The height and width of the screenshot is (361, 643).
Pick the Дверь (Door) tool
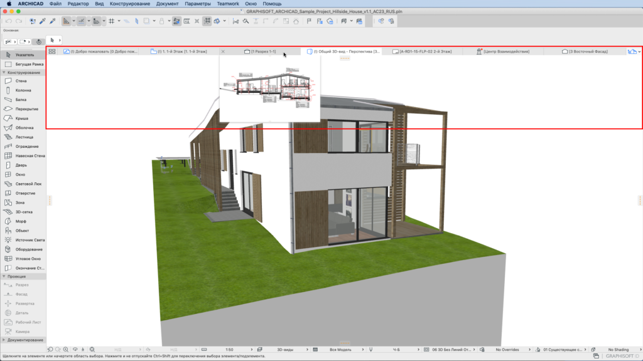[21, 165]
